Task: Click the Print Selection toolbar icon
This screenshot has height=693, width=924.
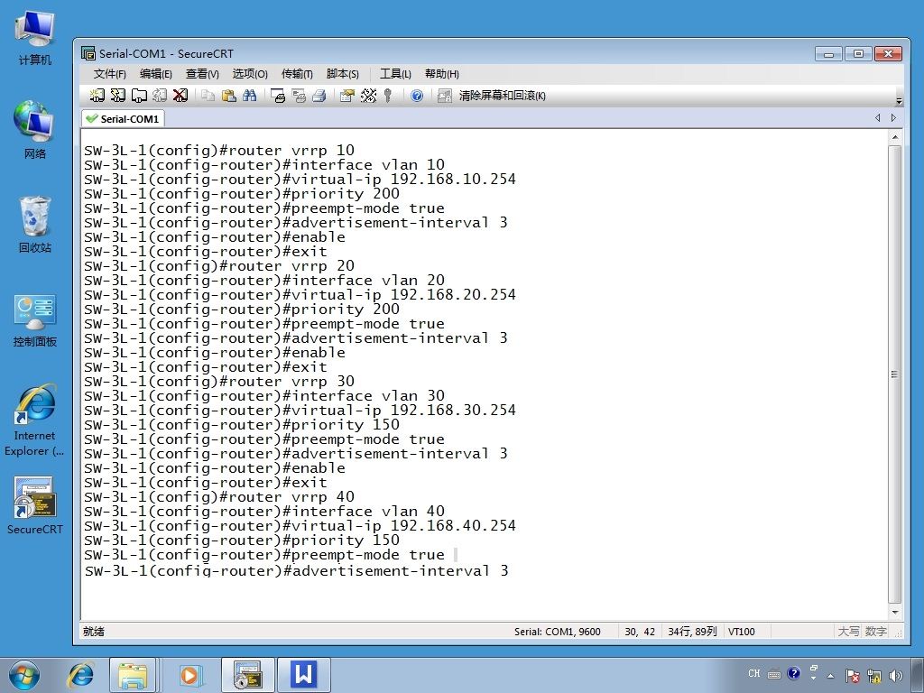Action: coord(299,96)
